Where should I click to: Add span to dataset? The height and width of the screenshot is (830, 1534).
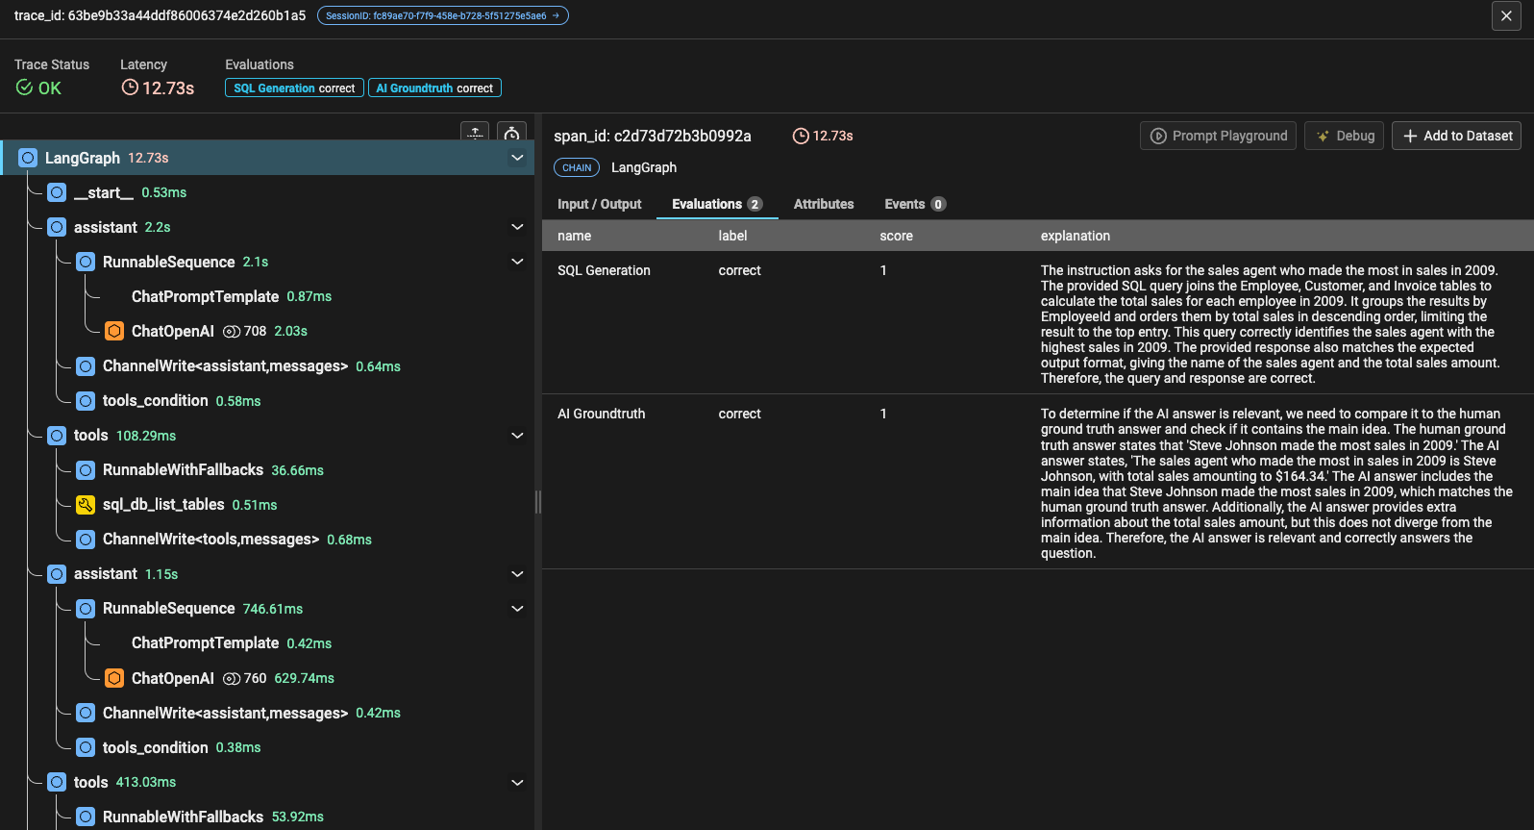pyautogui.click(x=1457, y=136)
